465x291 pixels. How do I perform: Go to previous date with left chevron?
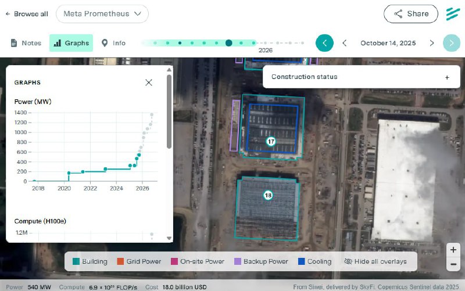(x=345, y=43)
